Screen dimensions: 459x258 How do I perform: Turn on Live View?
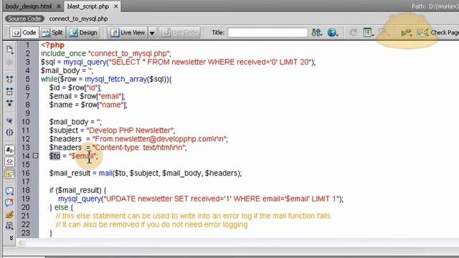click(128, 32)
